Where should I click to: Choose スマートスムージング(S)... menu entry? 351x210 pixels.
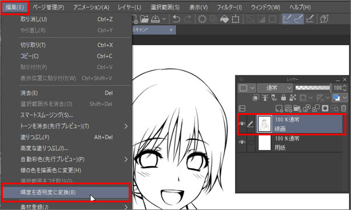[x=66, y=115]
